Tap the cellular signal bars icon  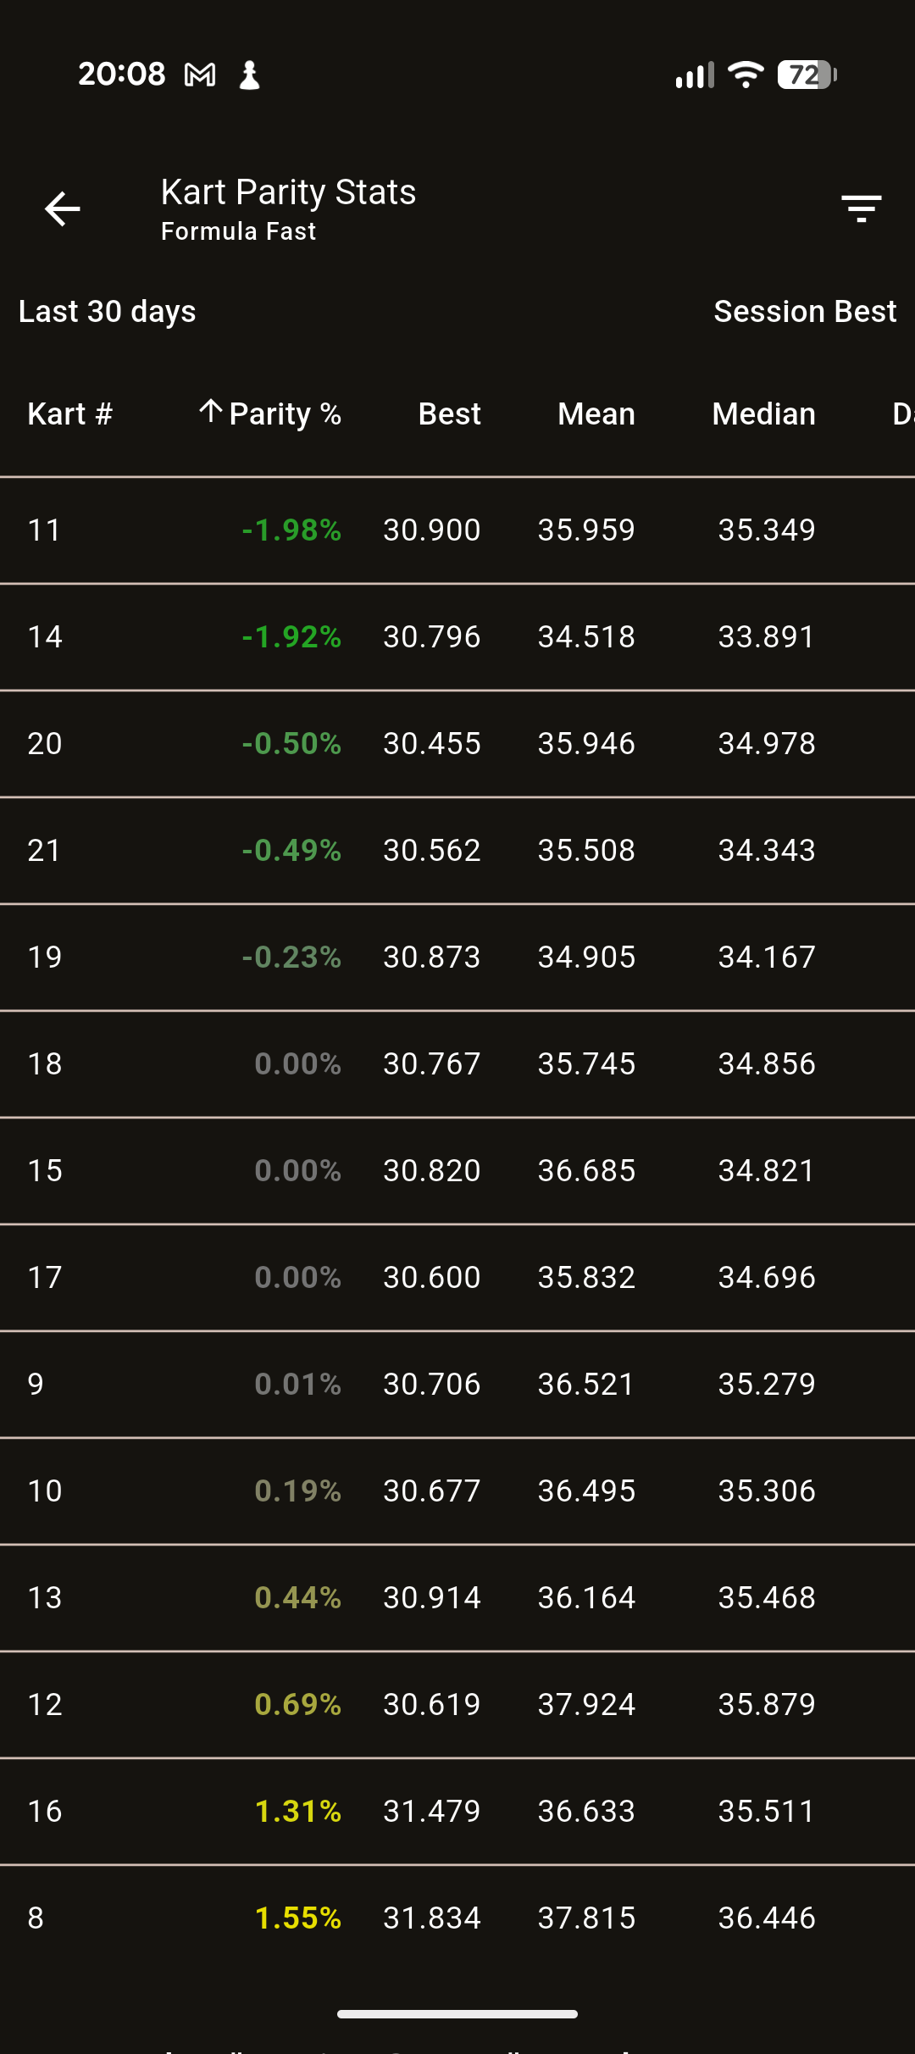[694, 75]
